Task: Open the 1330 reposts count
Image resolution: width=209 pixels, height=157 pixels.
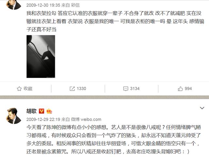Action: [81, 89]
